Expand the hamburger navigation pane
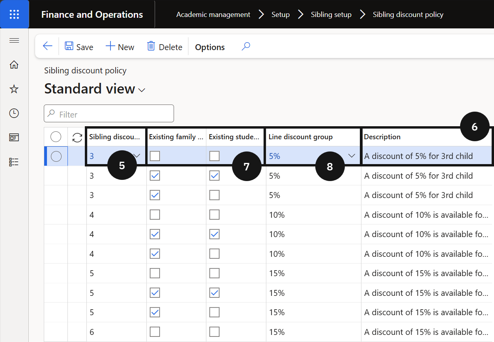This screenshot has height=342, width=494. click(x=14, y=41)
